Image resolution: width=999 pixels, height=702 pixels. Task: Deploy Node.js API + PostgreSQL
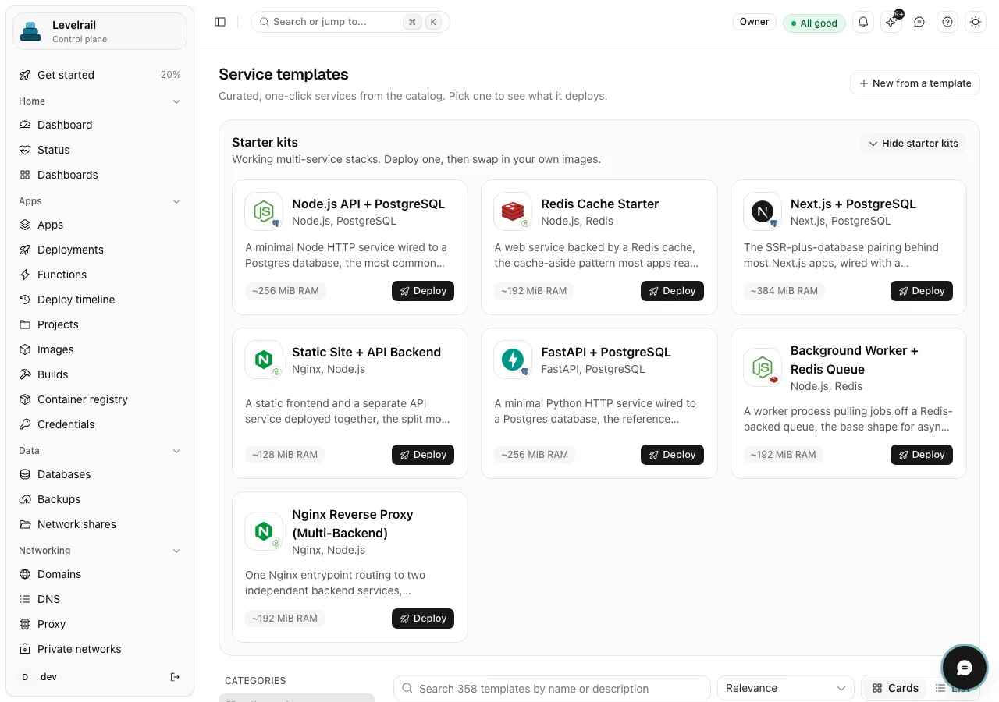click(x=423, y=291)
